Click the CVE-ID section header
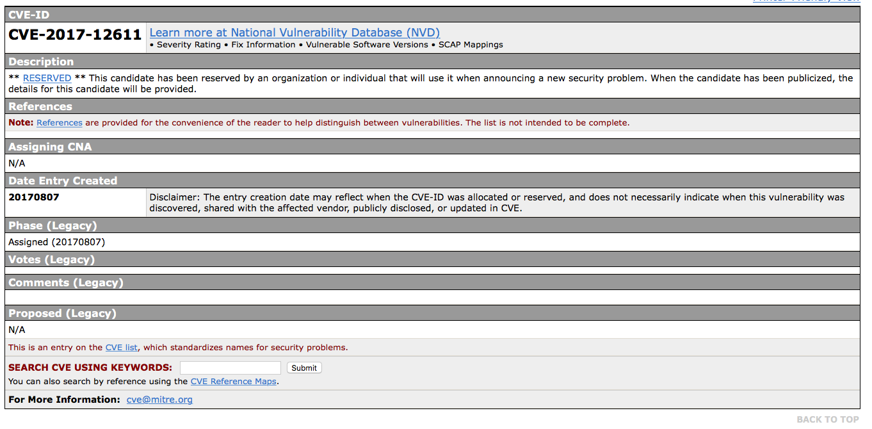 (29, 15)
